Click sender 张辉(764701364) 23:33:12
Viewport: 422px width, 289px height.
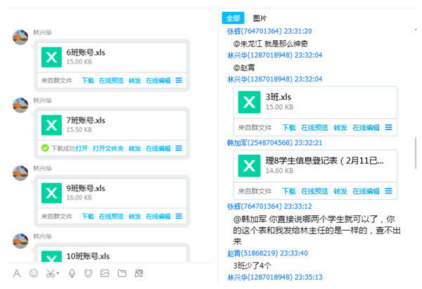click(x=269, y=207)
